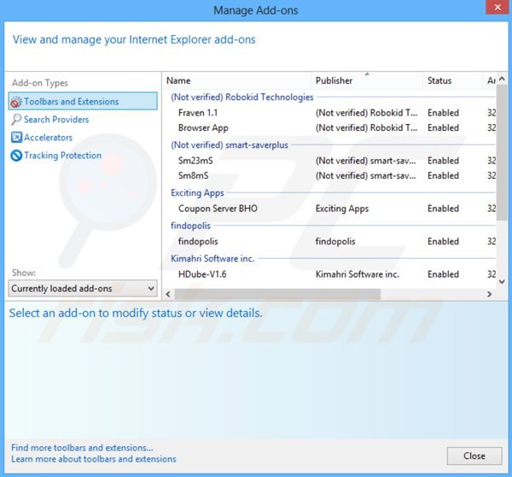Close the Manage Add-ons window with X
The image size is (512, 477).
click(497, 7)
